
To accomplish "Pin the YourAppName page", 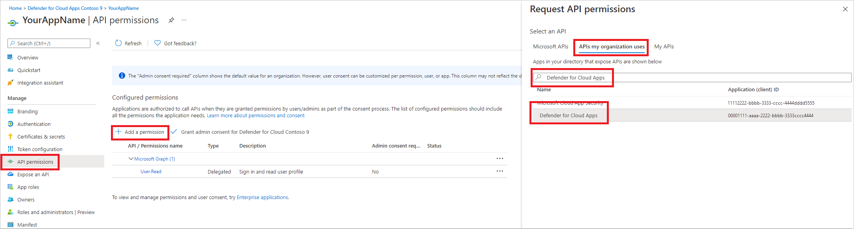I will click(x=171, y=20).
